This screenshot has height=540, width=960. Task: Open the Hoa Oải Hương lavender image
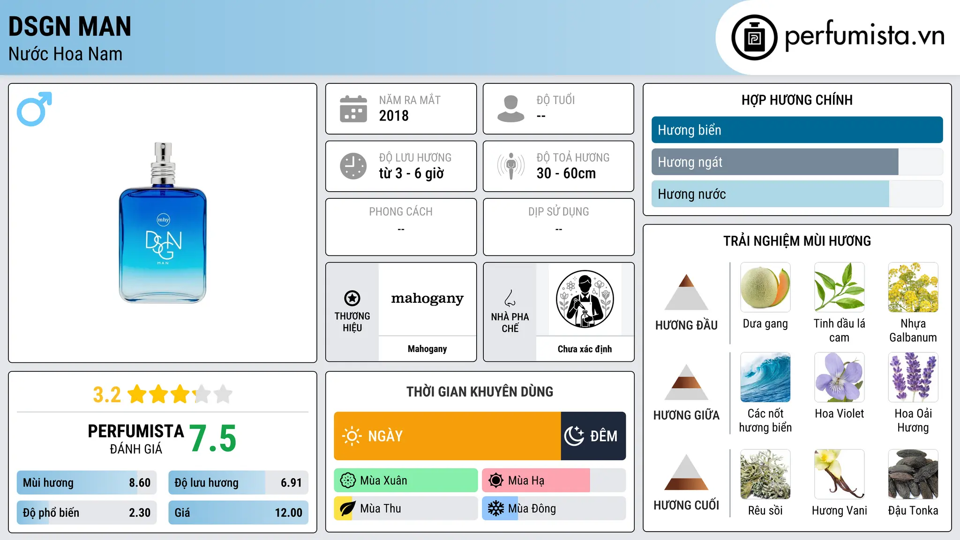pyautogui.click(x=913, y=377)
